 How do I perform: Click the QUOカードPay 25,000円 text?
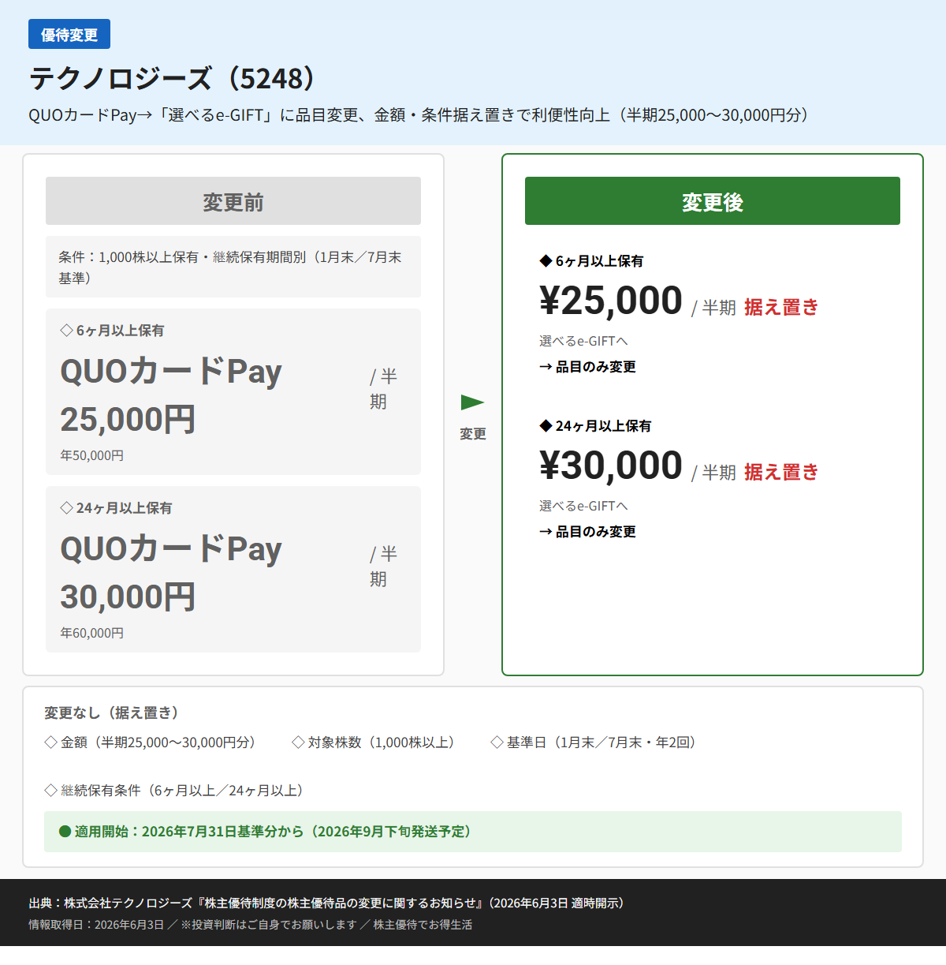click(171, 395)
